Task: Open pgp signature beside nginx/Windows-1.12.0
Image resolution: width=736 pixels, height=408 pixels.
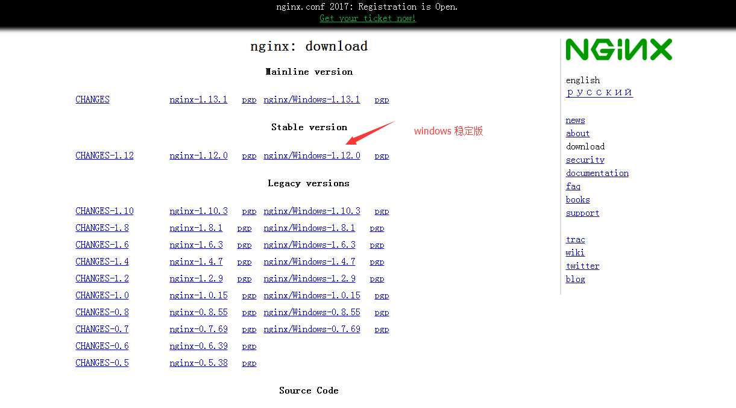Action: coord(382,156)
